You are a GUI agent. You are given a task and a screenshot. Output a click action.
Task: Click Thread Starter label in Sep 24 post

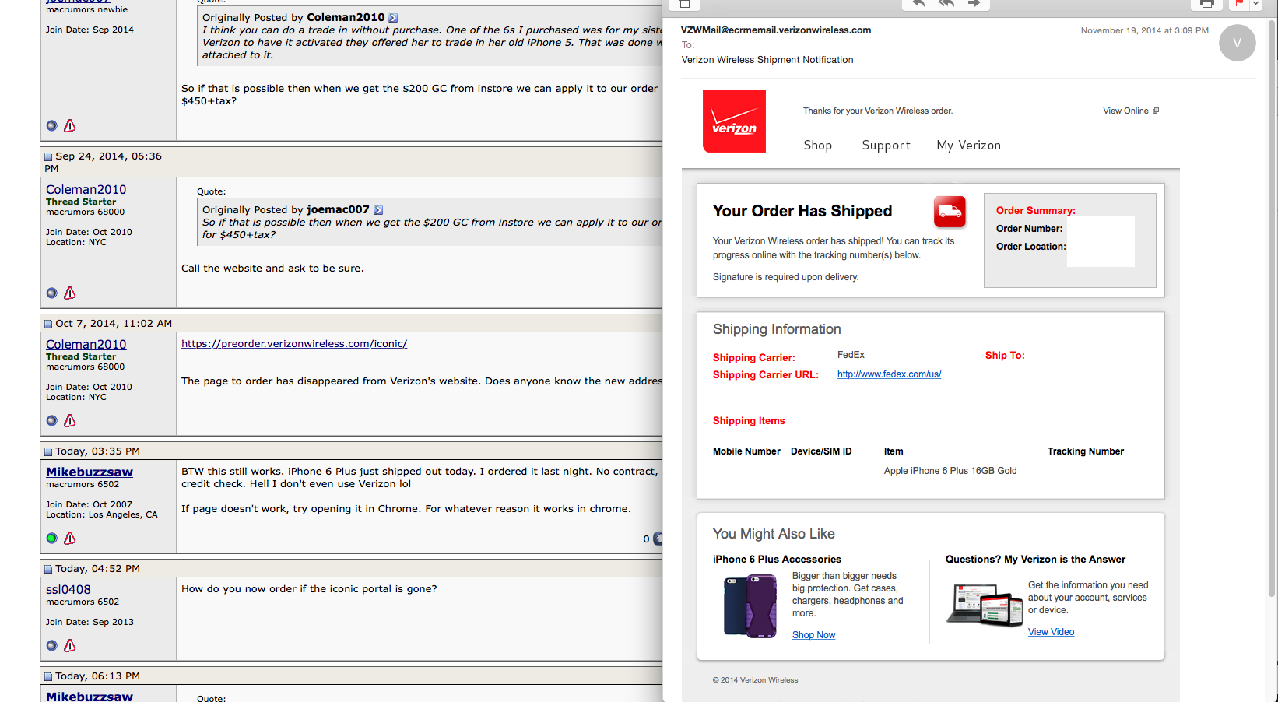coord(81,202)
